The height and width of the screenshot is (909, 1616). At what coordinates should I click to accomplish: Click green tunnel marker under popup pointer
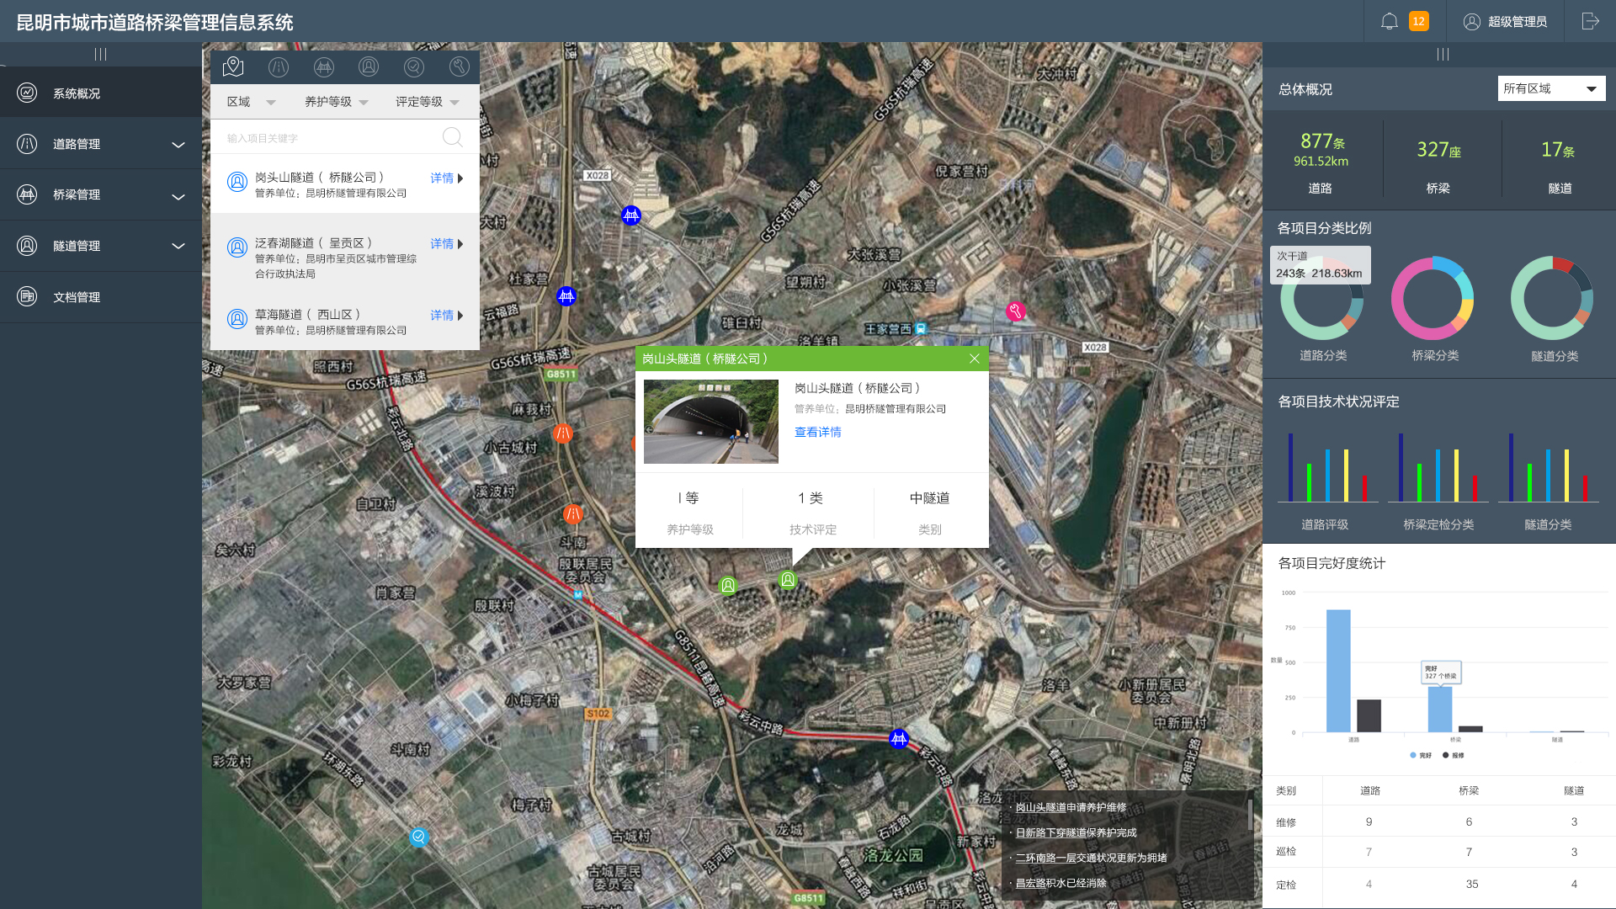(788, 580)
